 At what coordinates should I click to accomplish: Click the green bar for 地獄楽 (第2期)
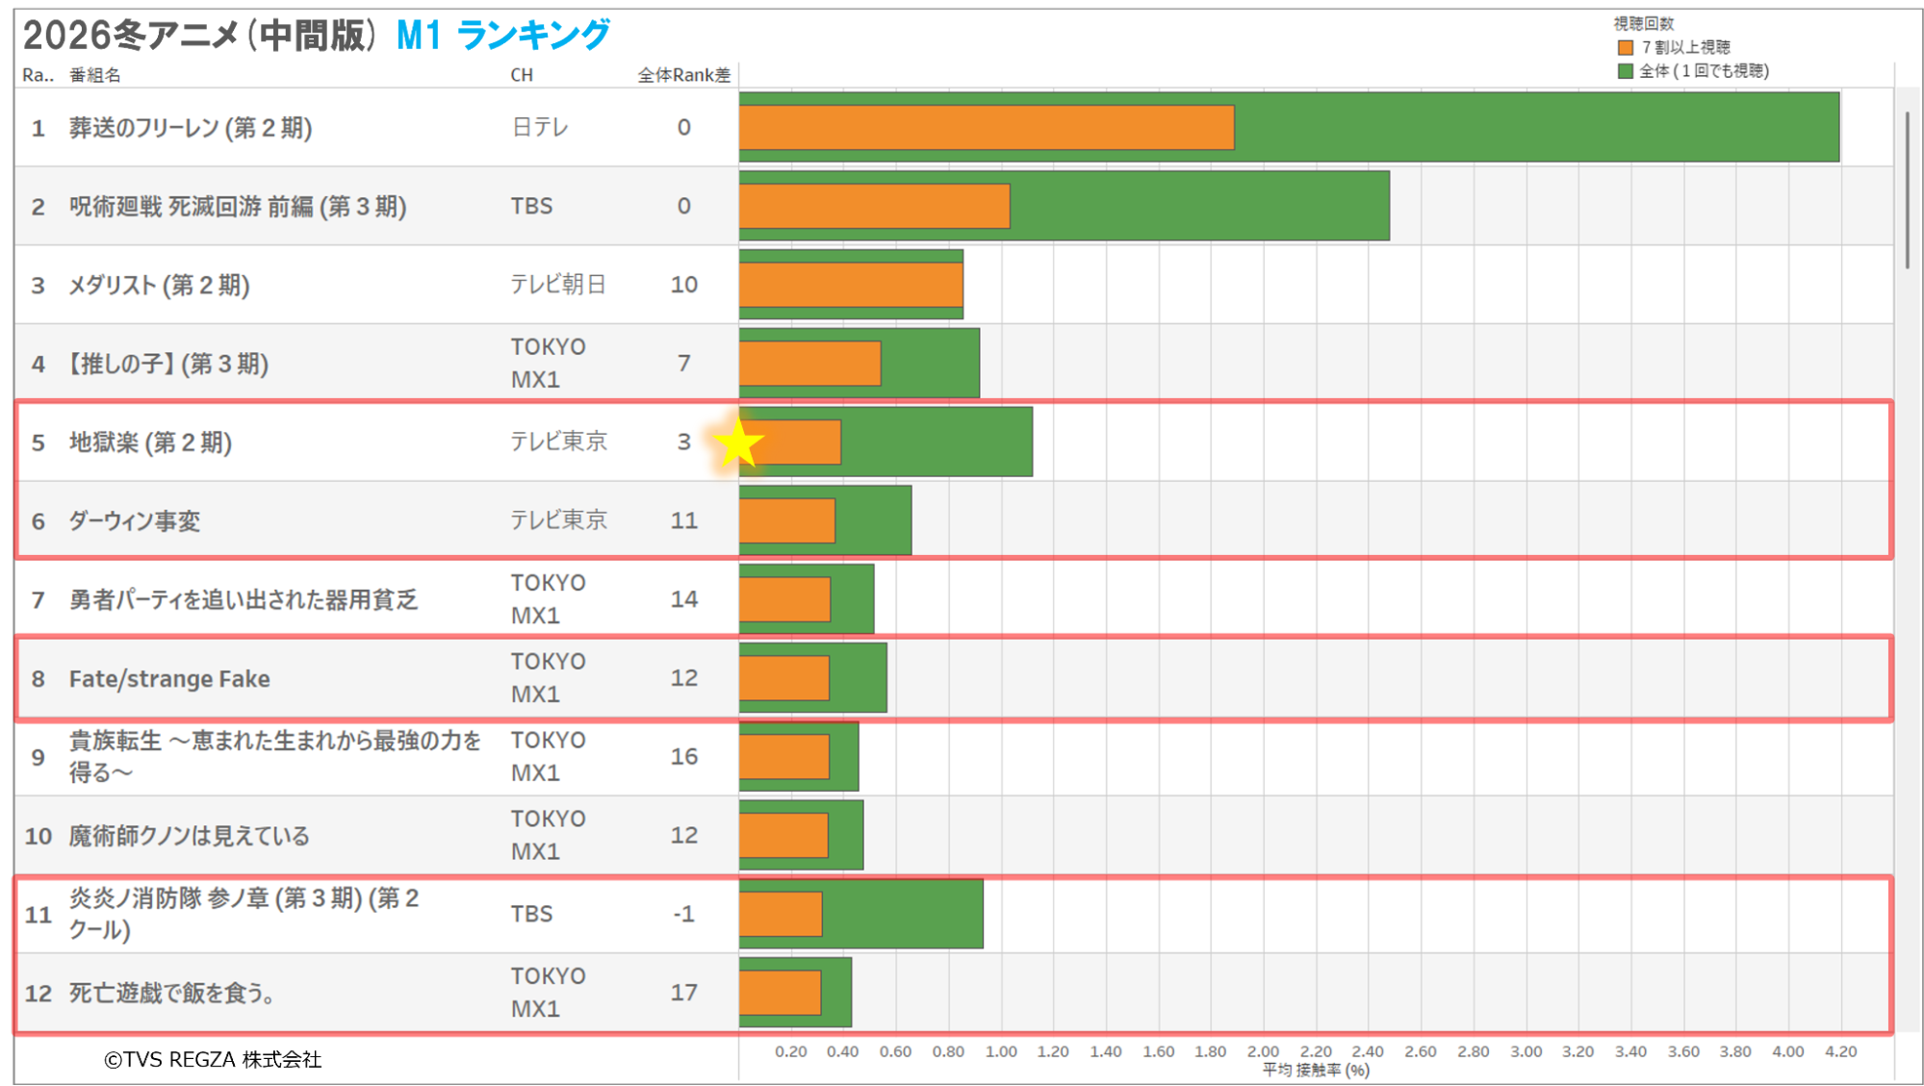[x=936, y=442]
